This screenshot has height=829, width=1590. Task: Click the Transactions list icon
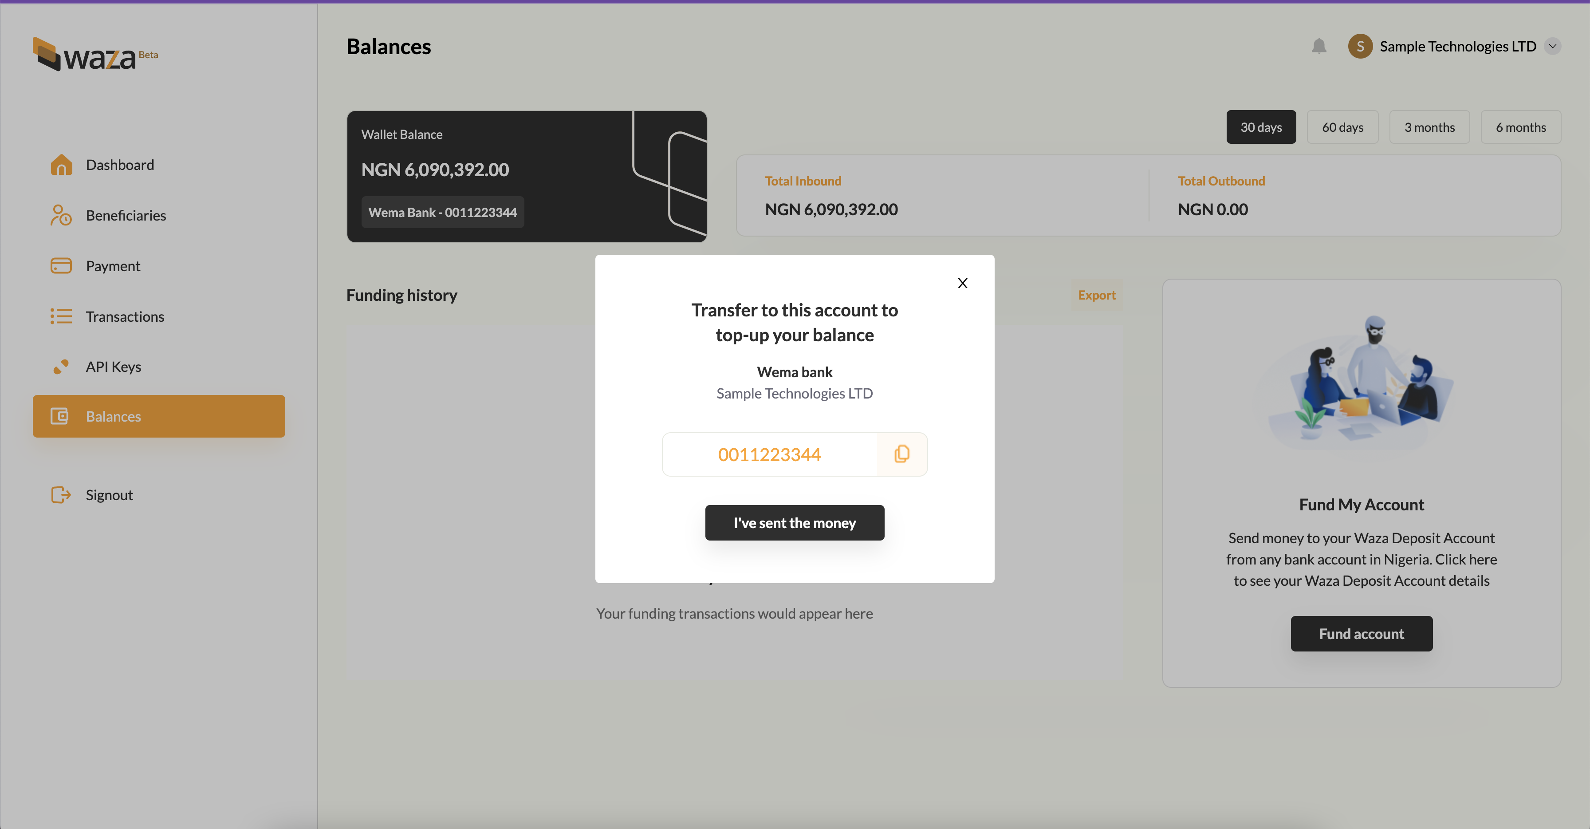click(61, 317)
